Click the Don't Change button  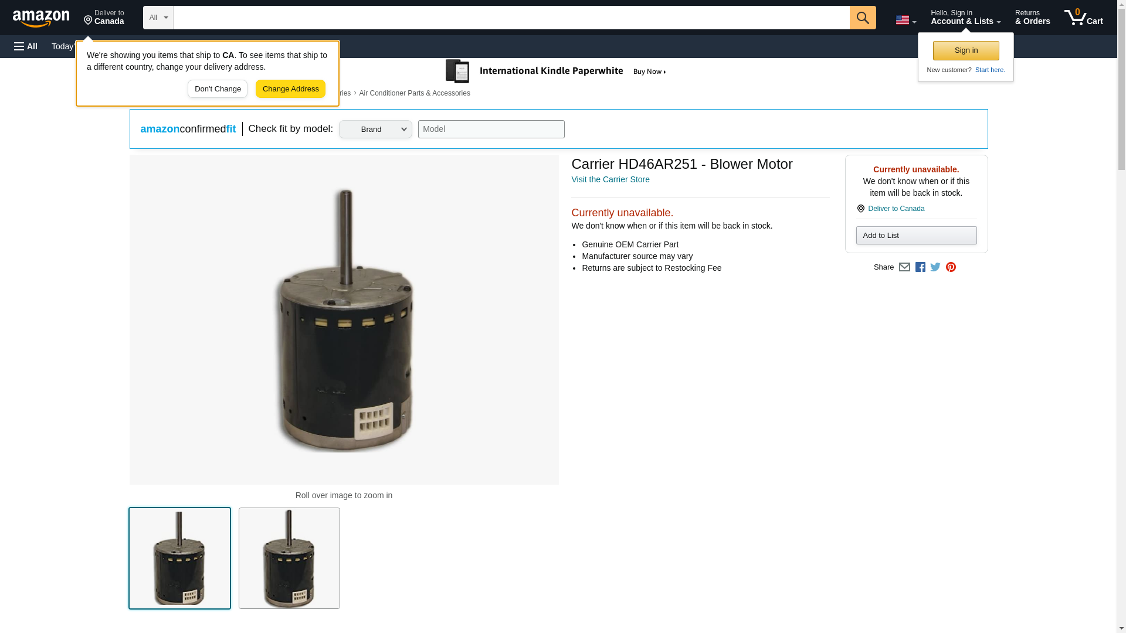point(218,89)
